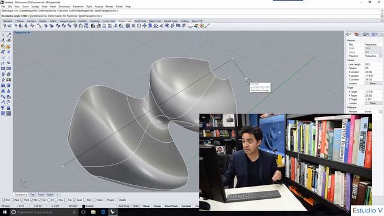Open the Analyze menu
This screenshot has height=216, width=384.
[98, 7]
